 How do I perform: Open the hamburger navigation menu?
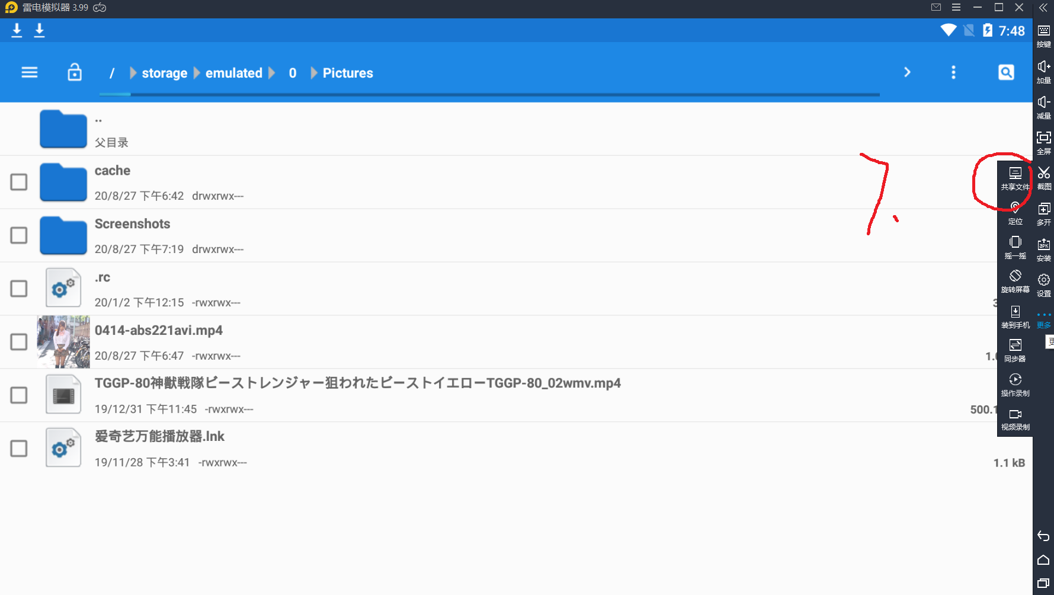point(29,72)
